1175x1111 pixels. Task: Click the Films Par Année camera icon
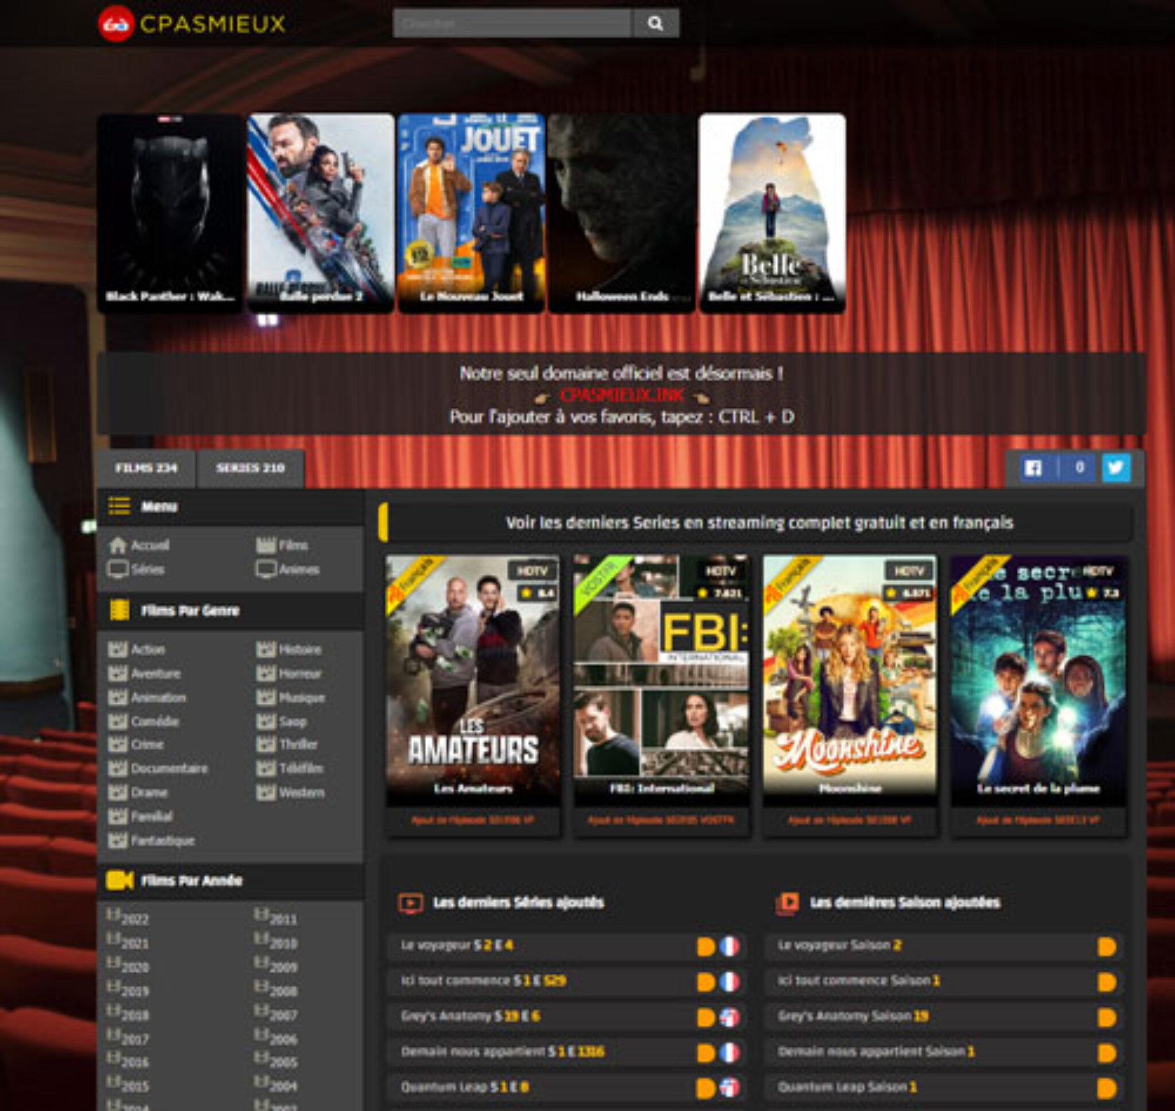click(x=120, y=880)
